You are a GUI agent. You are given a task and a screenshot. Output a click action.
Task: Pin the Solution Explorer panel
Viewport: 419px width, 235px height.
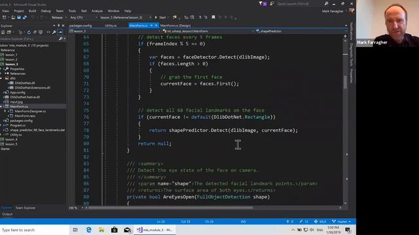tap(58, 25)
